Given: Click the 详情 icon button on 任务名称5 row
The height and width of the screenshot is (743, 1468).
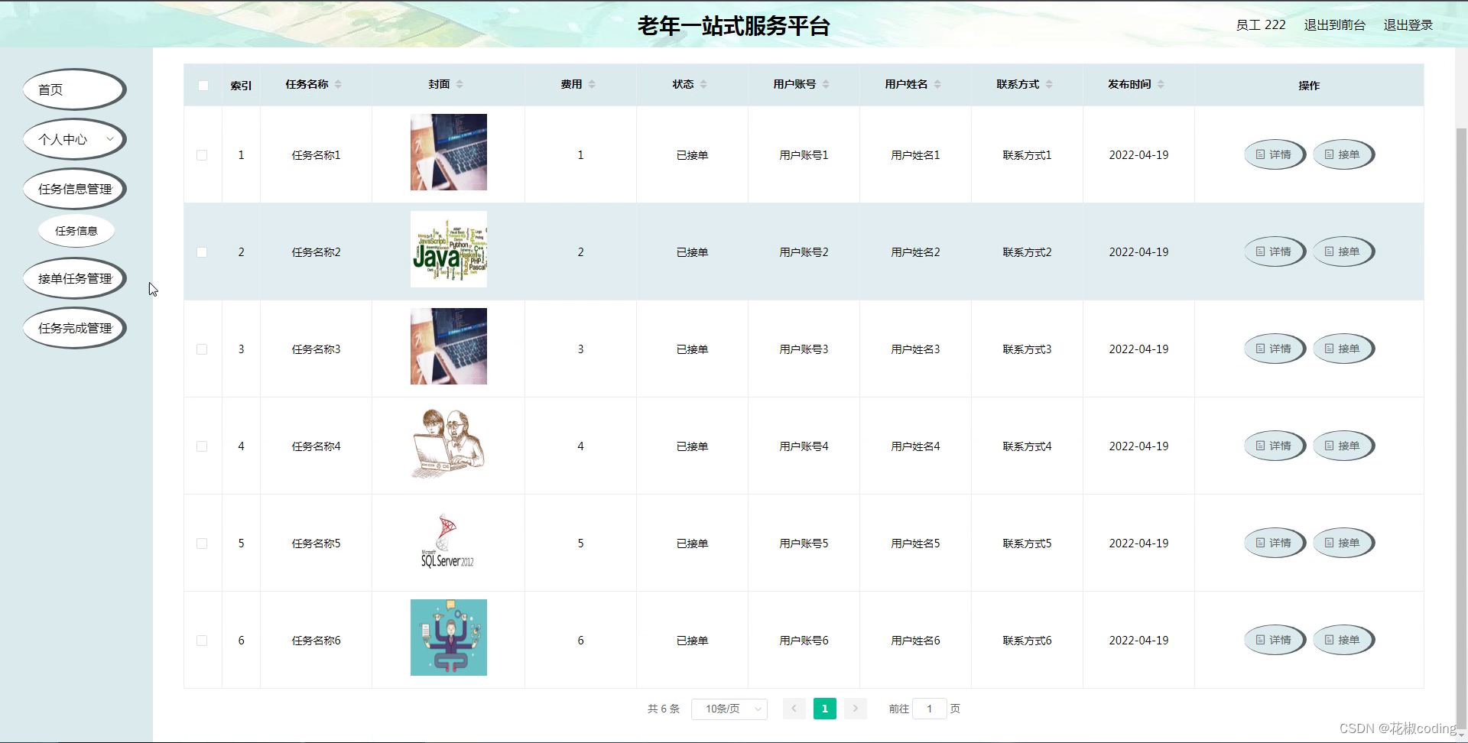Looking at the screenshot, I should [1273, 543].
